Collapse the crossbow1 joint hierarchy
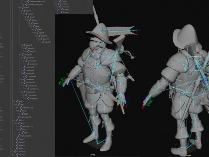Screen dimensions: 209x157 click(x=20, y=55)
